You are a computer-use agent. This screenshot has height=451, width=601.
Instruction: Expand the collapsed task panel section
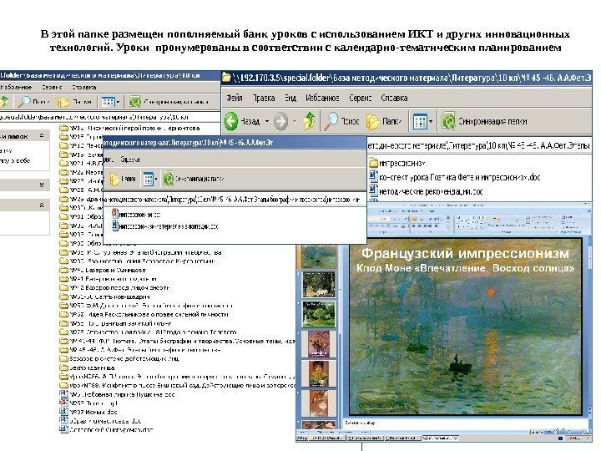click(42, 185)
